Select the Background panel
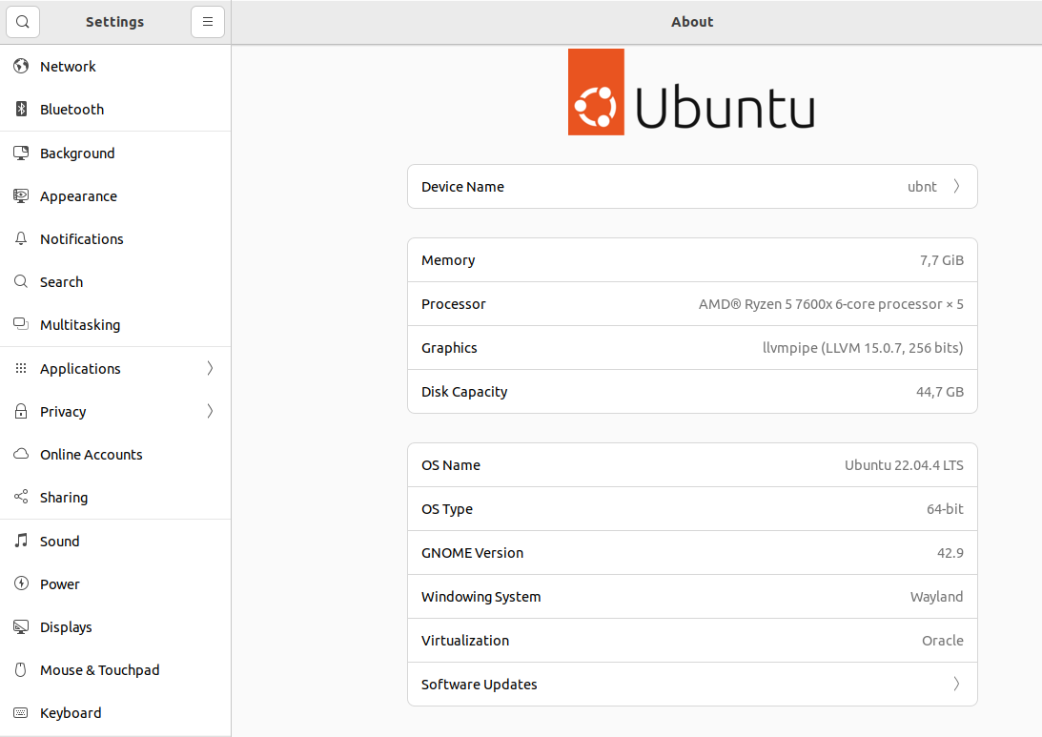 click(115, 153)
